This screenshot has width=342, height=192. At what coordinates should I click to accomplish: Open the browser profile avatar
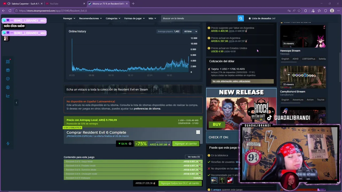(x=332, y=11)
